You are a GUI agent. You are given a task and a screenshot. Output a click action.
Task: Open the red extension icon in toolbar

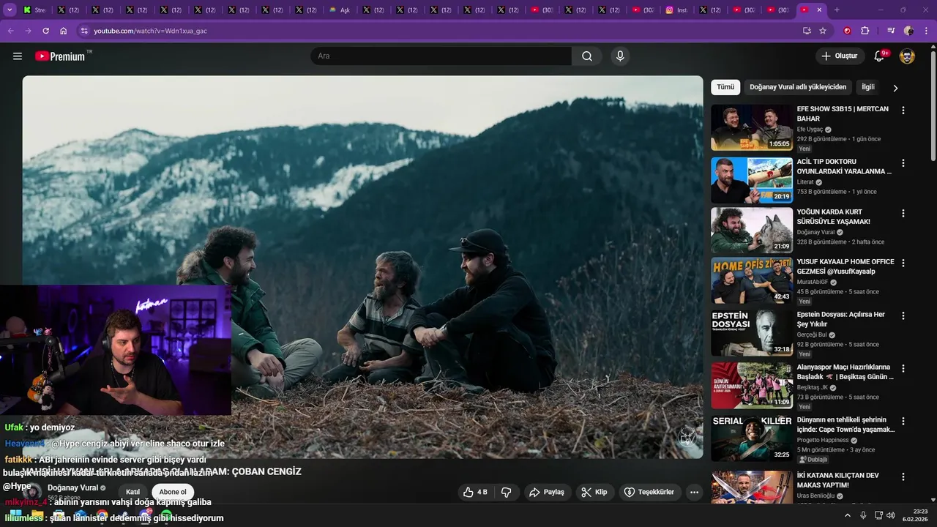pyautogui.click(x=848, y=31)
